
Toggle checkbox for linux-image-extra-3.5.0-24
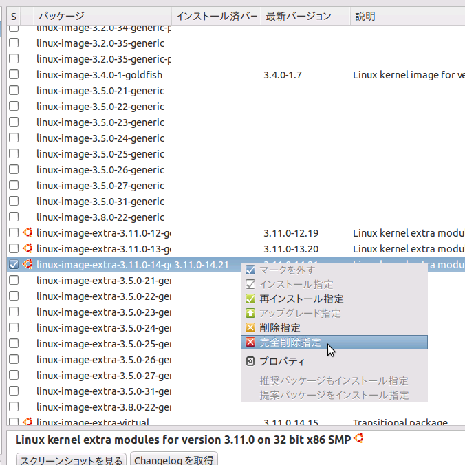click(x=14, y=327)
